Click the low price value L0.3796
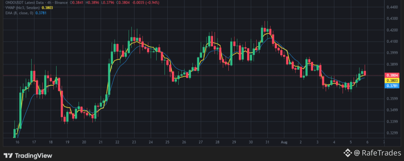 tap(107, 3)
